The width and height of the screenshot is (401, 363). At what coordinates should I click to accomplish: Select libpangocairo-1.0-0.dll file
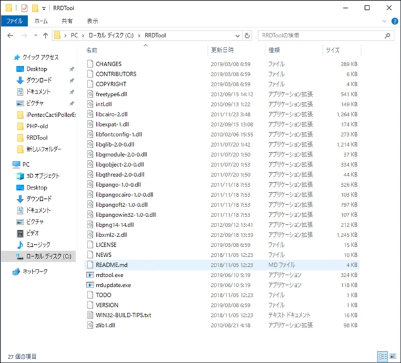pyautogui.click(x=124, y=195)
